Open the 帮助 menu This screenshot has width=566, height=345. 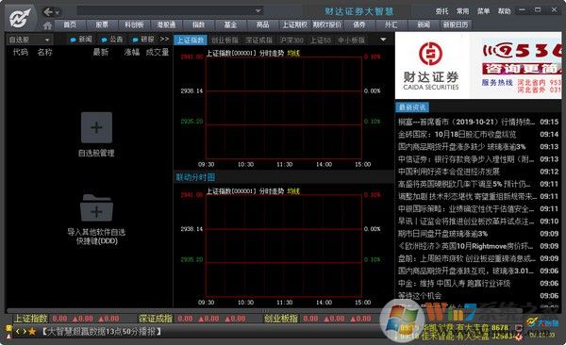(504, 11)
